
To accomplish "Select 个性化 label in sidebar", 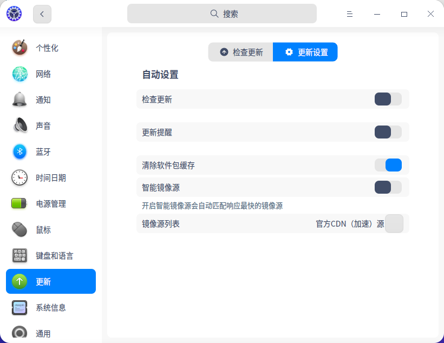I will pos(47,48).
